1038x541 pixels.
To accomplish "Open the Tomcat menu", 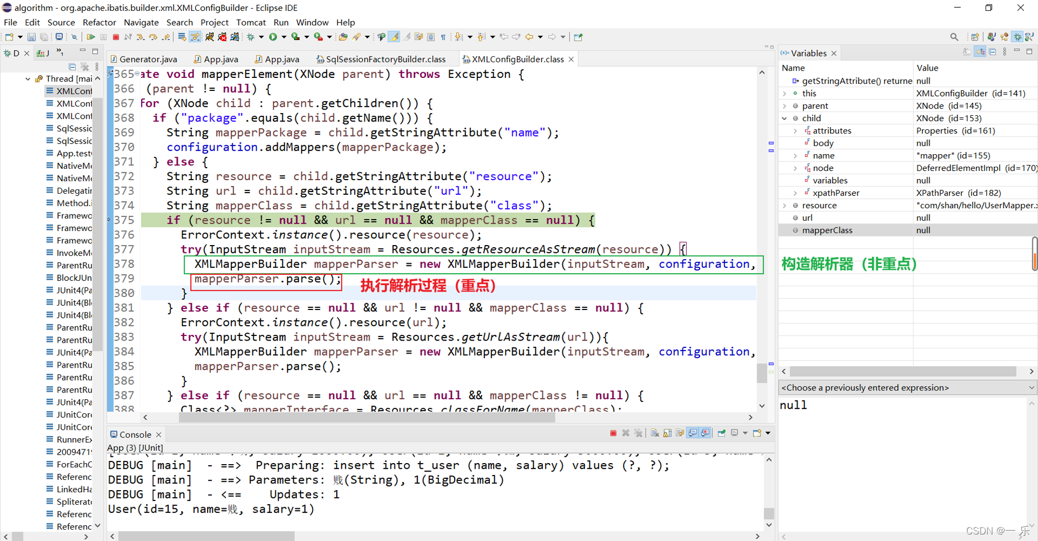I will tap(251, 22).
